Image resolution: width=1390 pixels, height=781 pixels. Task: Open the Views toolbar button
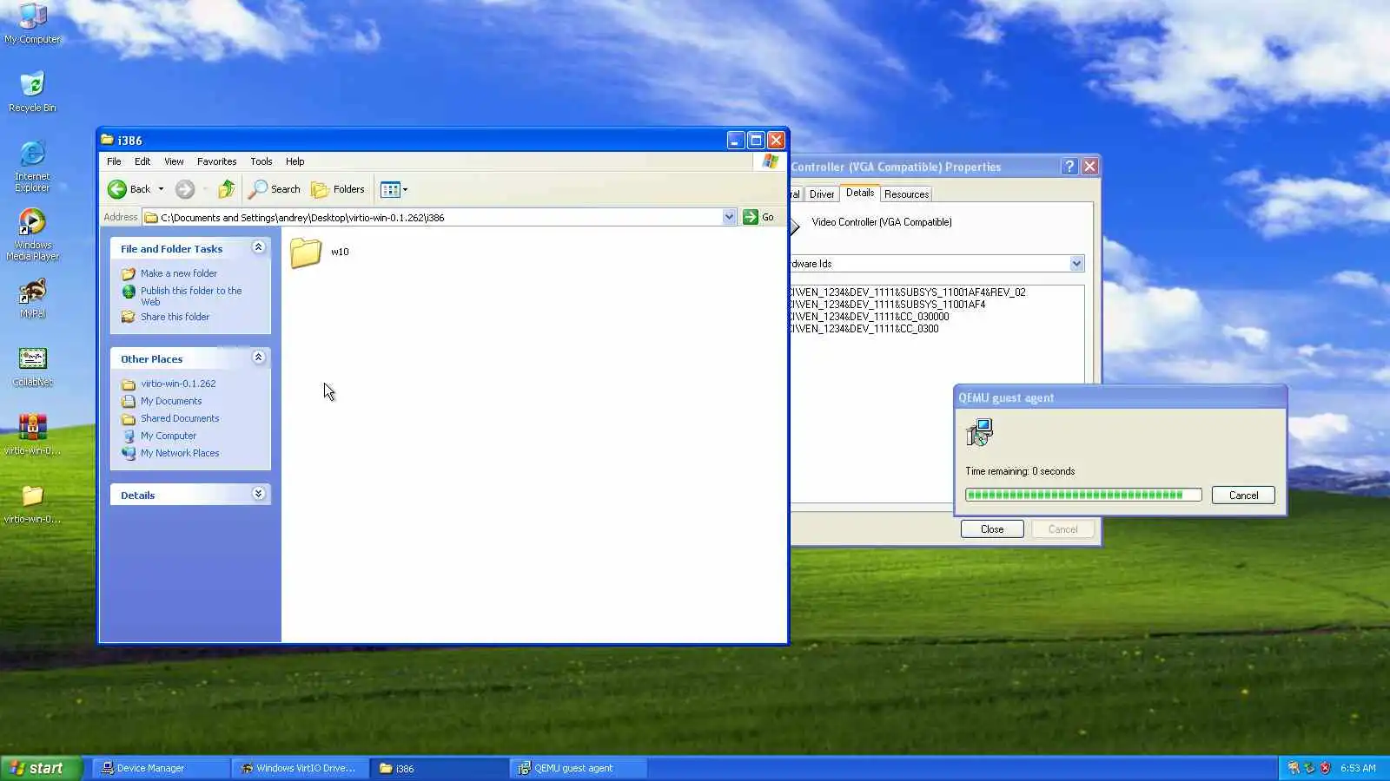[394, 189]
